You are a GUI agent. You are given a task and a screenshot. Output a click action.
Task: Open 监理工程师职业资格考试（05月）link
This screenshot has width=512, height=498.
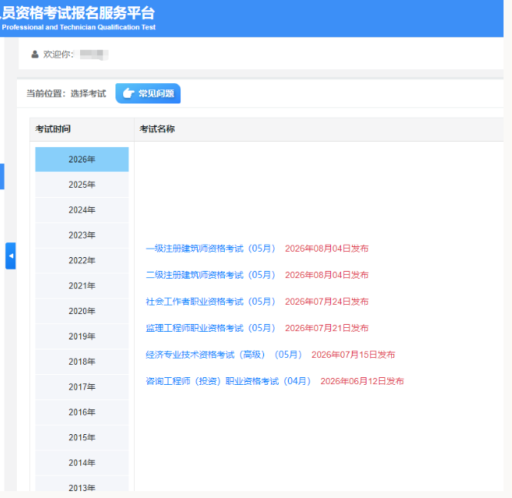[211, 328]
